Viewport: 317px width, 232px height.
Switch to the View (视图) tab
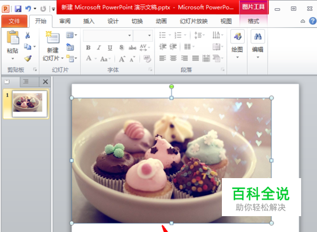(x=226, y=21)
